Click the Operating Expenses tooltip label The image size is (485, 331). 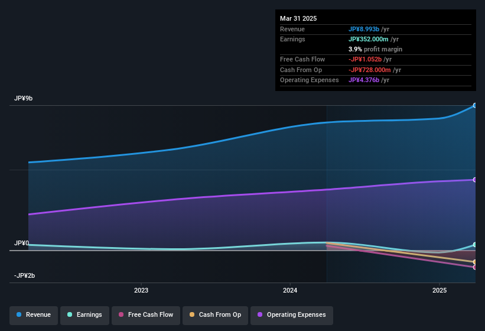[x=310, y=80]
